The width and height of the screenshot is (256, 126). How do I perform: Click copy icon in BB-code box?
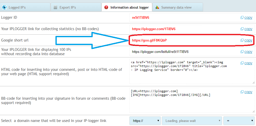242,92
